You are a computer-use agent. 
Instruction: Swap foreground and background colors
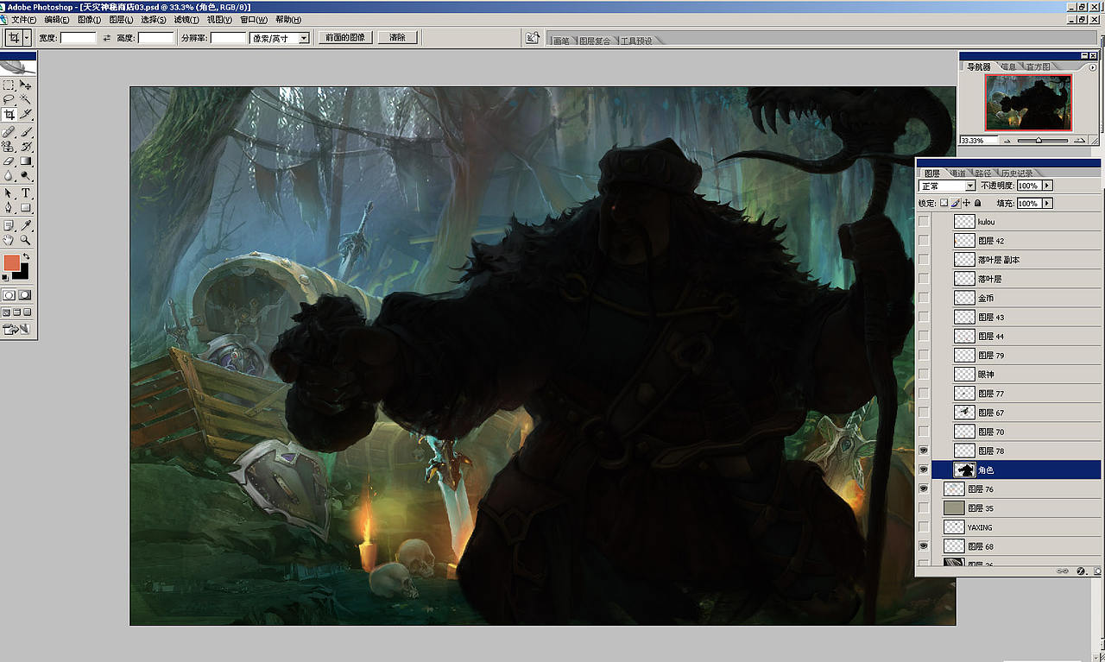pyautogui.click(x=26, y=257)
